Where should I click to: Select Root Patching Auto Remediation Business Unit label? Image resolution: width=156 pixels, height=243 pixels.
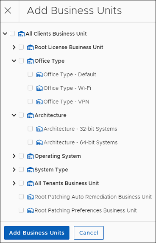click(93, 197)
